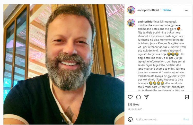
Task: Select the first carousel dot indicator
Action: click(x=63, y=121)
